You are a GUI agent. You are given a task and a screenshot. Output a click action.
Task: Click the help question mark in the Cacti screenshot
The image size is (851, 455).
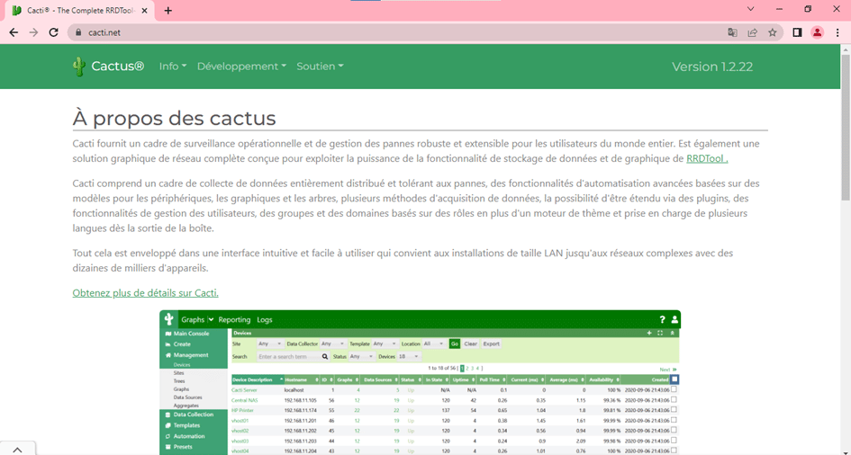click(662, 319)
